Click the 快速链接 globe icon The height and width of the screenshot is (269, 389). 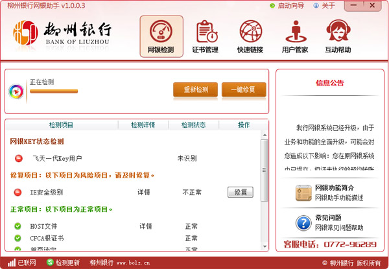250,36
